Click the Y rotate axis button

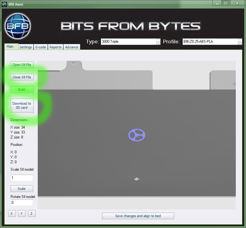point(22,213)
